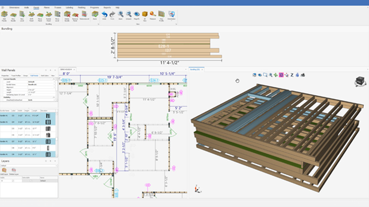Open the Orientation dropdown in ribbon
Screen dimensions: 369x207
coord(172,16)
